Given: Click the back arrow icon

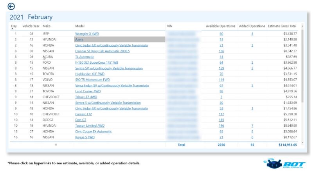Looking at the screenshot, I should 11,6.
